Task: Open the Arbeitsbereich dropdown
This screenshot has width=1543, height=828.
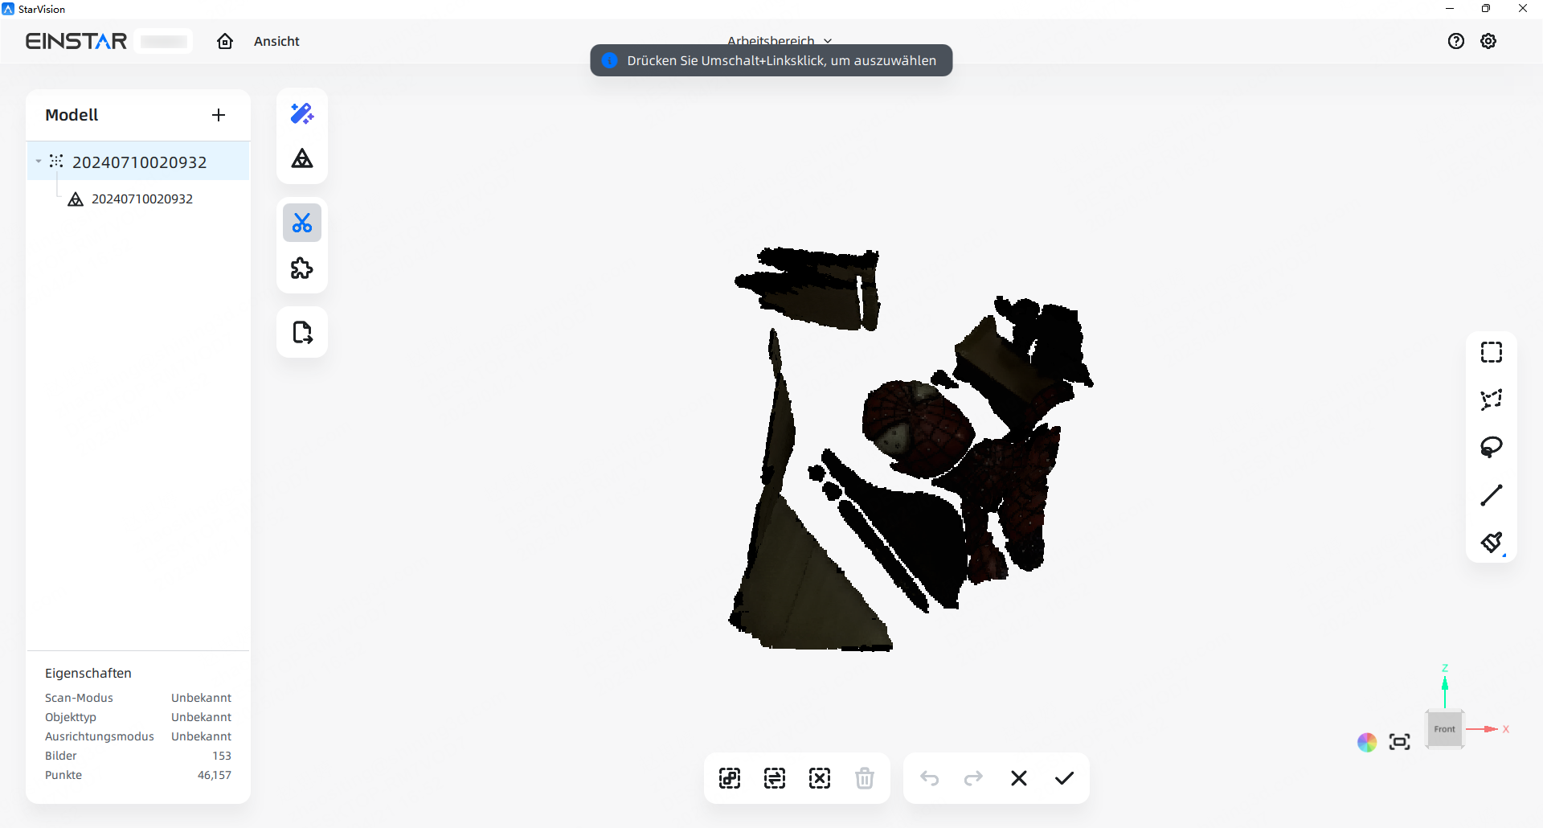Action: 778,40
